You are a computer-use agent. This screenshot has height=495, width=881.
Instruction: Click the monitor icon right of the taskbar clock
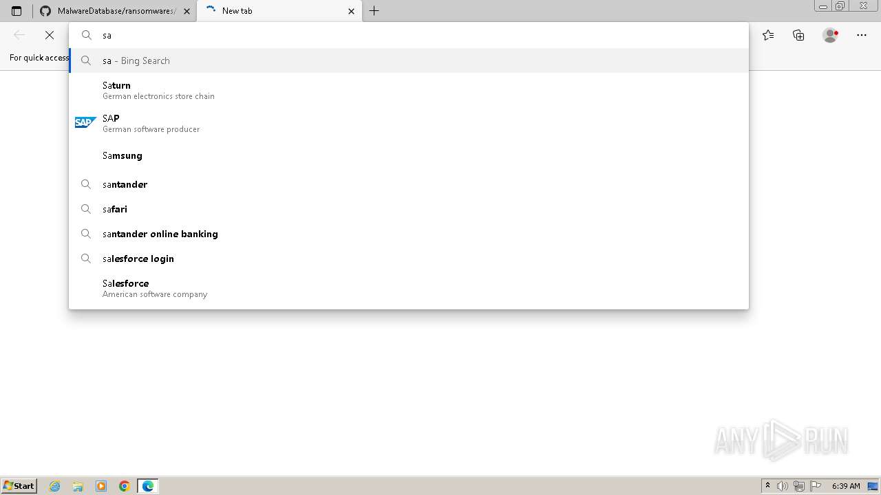point(873,486)
